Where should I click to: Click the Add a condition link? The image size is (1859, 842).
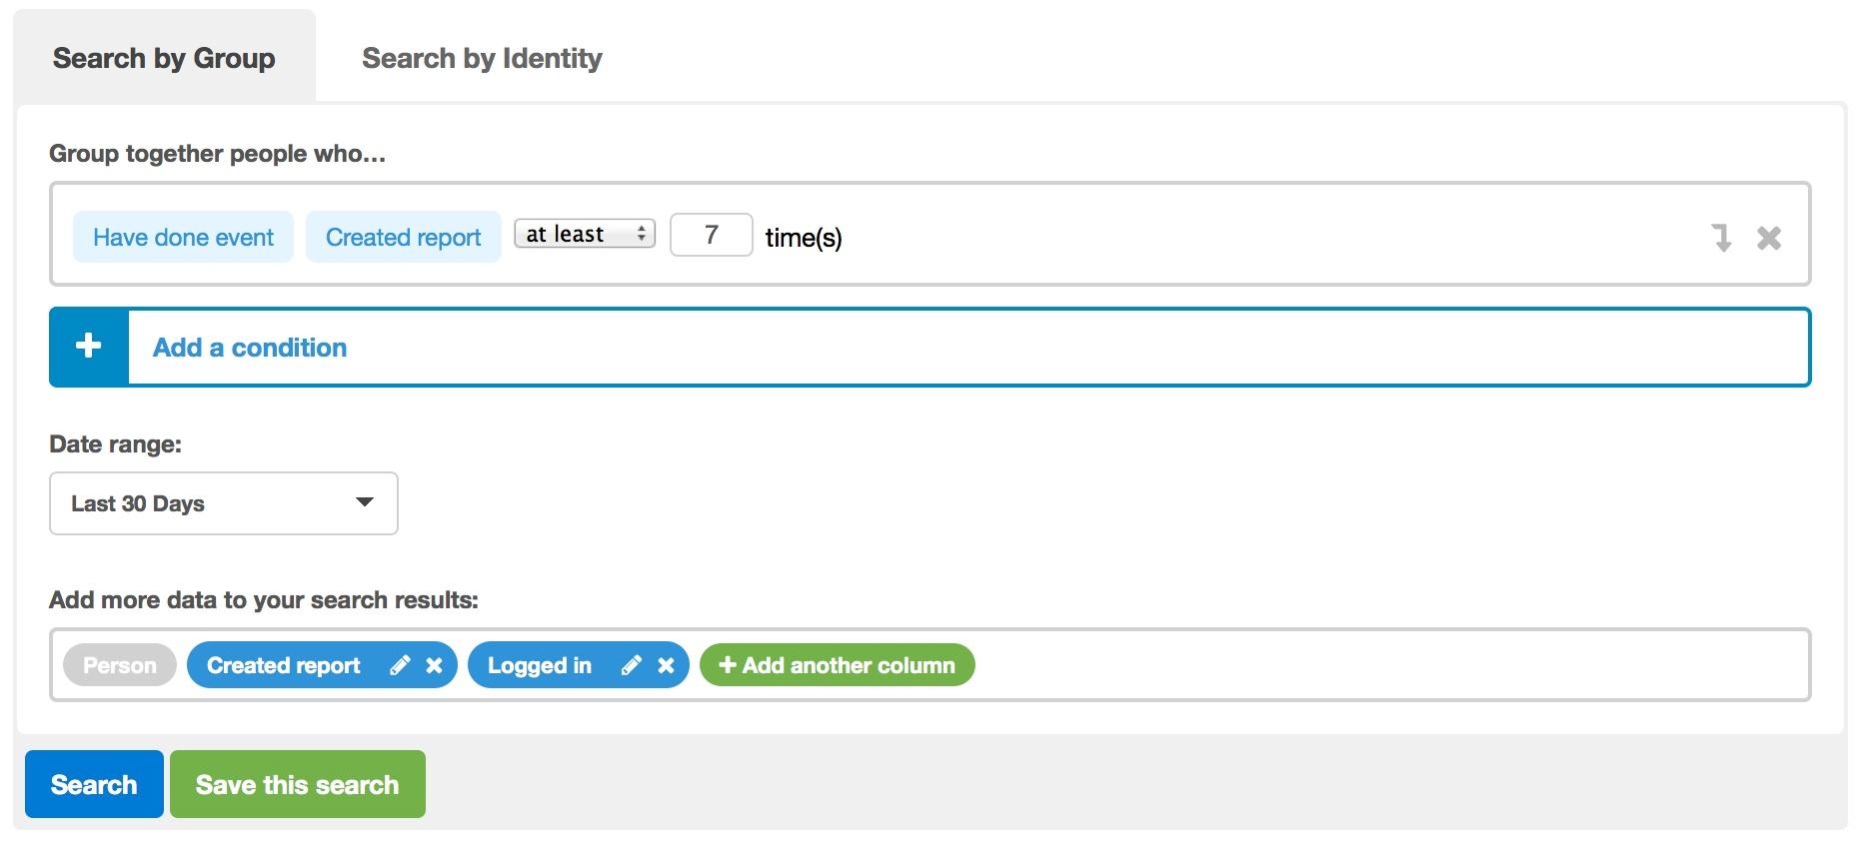(250, 348)
